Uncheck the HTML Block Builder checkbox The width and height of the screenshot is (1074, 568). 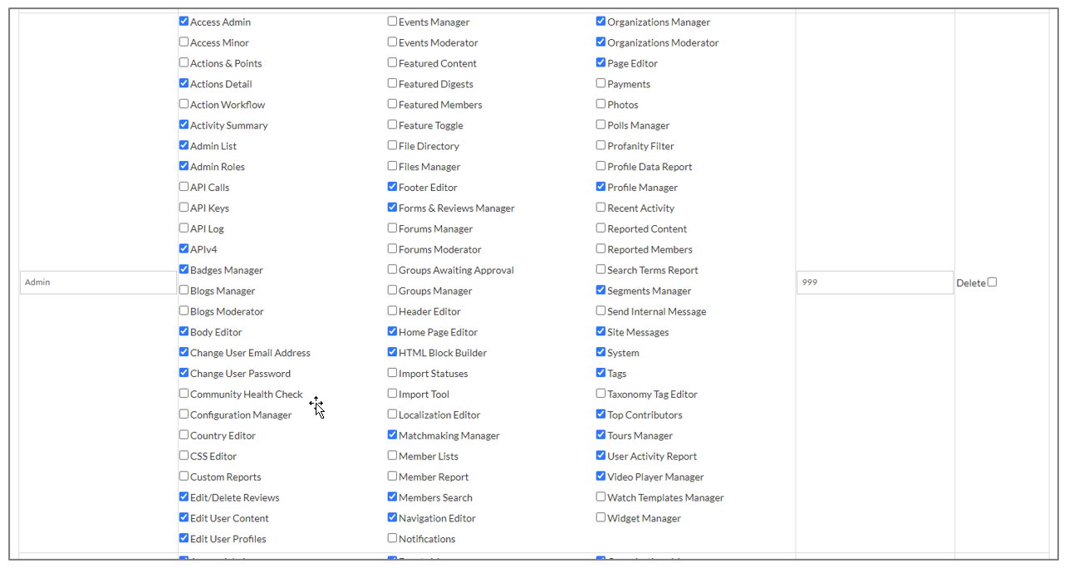[x=392, y=352]
